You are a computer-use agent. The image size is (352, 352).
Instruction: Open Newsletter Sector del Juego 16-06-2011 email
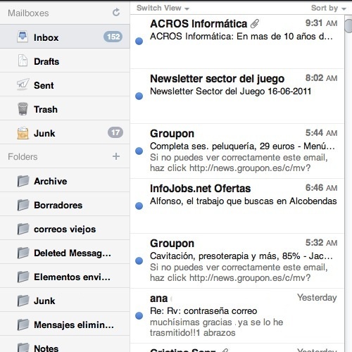click(x=237, y=96)
